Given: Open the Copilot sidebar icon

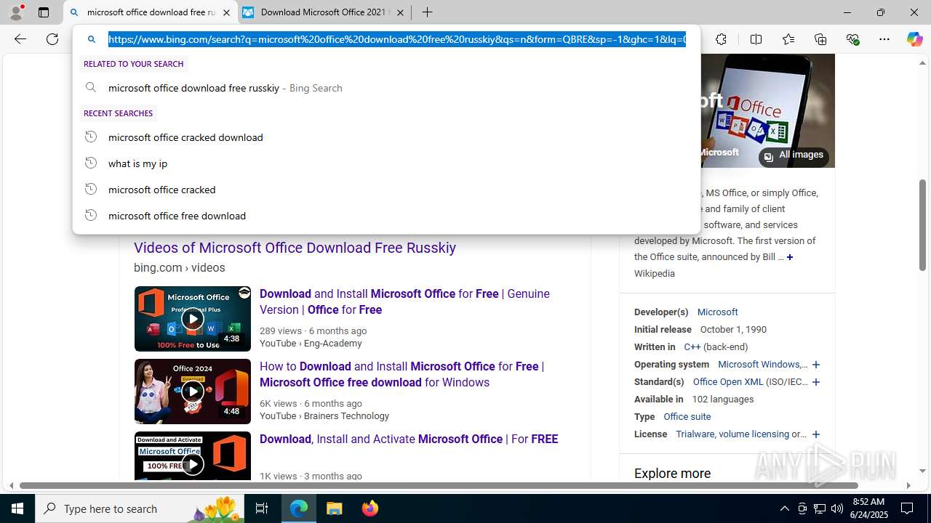Looking at the screenshot, I should click(914, 39).
